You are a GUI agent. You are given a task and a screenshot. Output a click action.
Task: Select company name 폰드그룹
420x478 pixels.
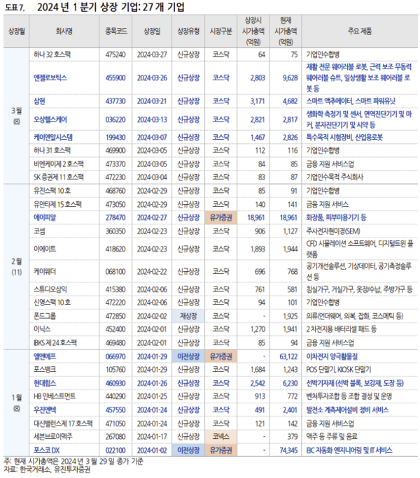tap(45, 316)
